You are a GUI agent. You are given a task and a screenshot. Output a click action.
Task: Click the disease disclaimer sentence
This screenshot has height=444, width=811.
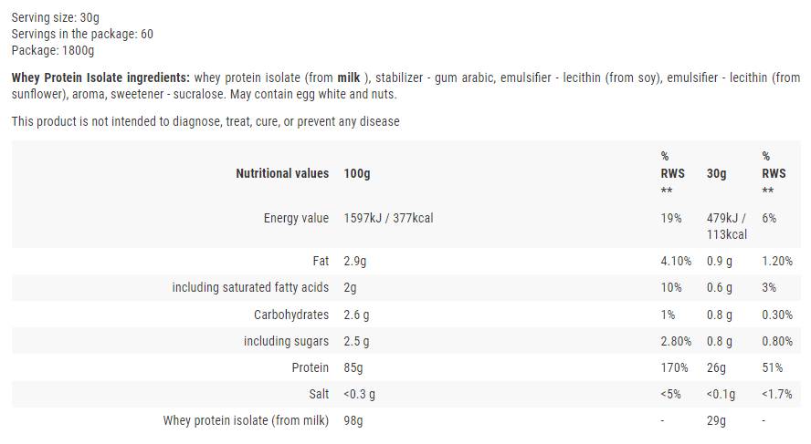[205, 121]
